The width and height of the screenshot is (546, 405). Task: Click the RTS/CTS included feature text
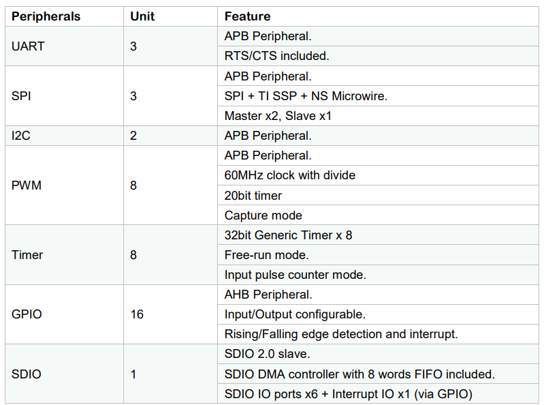click(x=277, y=56)
